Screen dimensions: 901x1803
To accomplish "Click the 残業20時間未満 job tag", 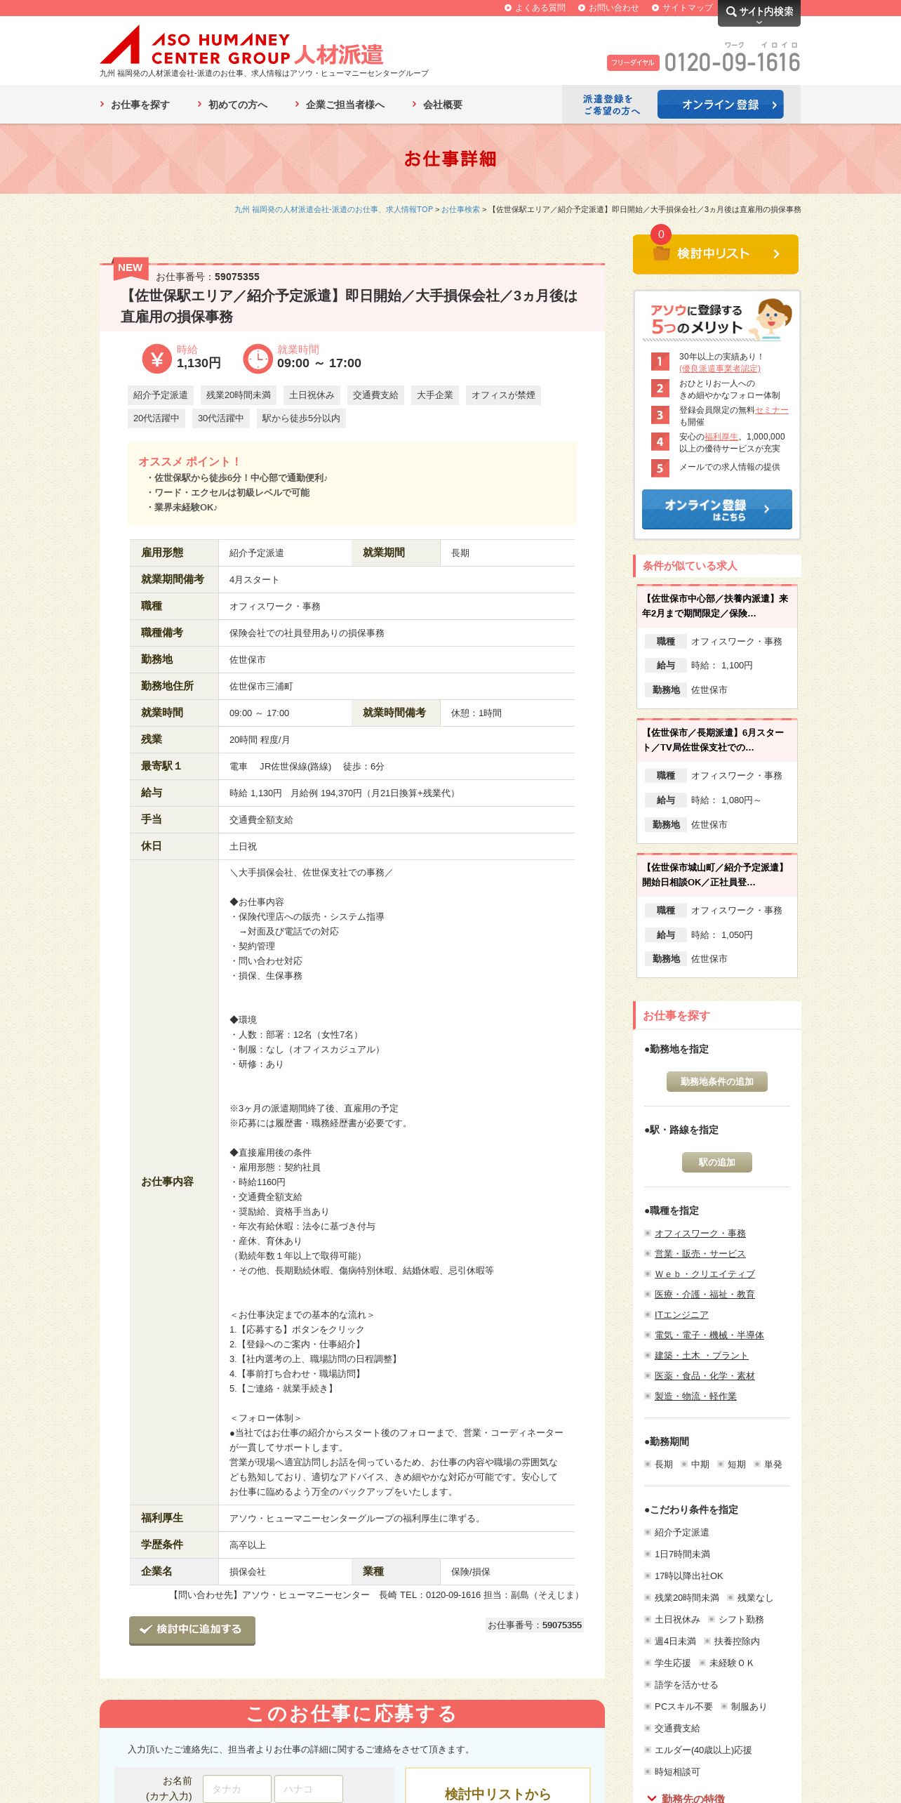I will coord(239,395).
